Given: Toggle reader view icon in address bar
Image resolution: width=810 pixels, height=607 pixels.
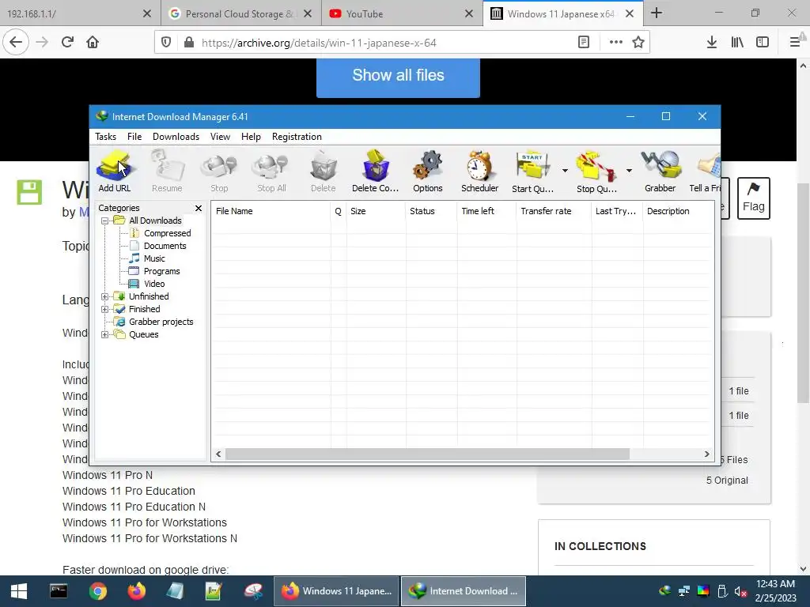Looking at the screenshot, I should tap(584, 43).
